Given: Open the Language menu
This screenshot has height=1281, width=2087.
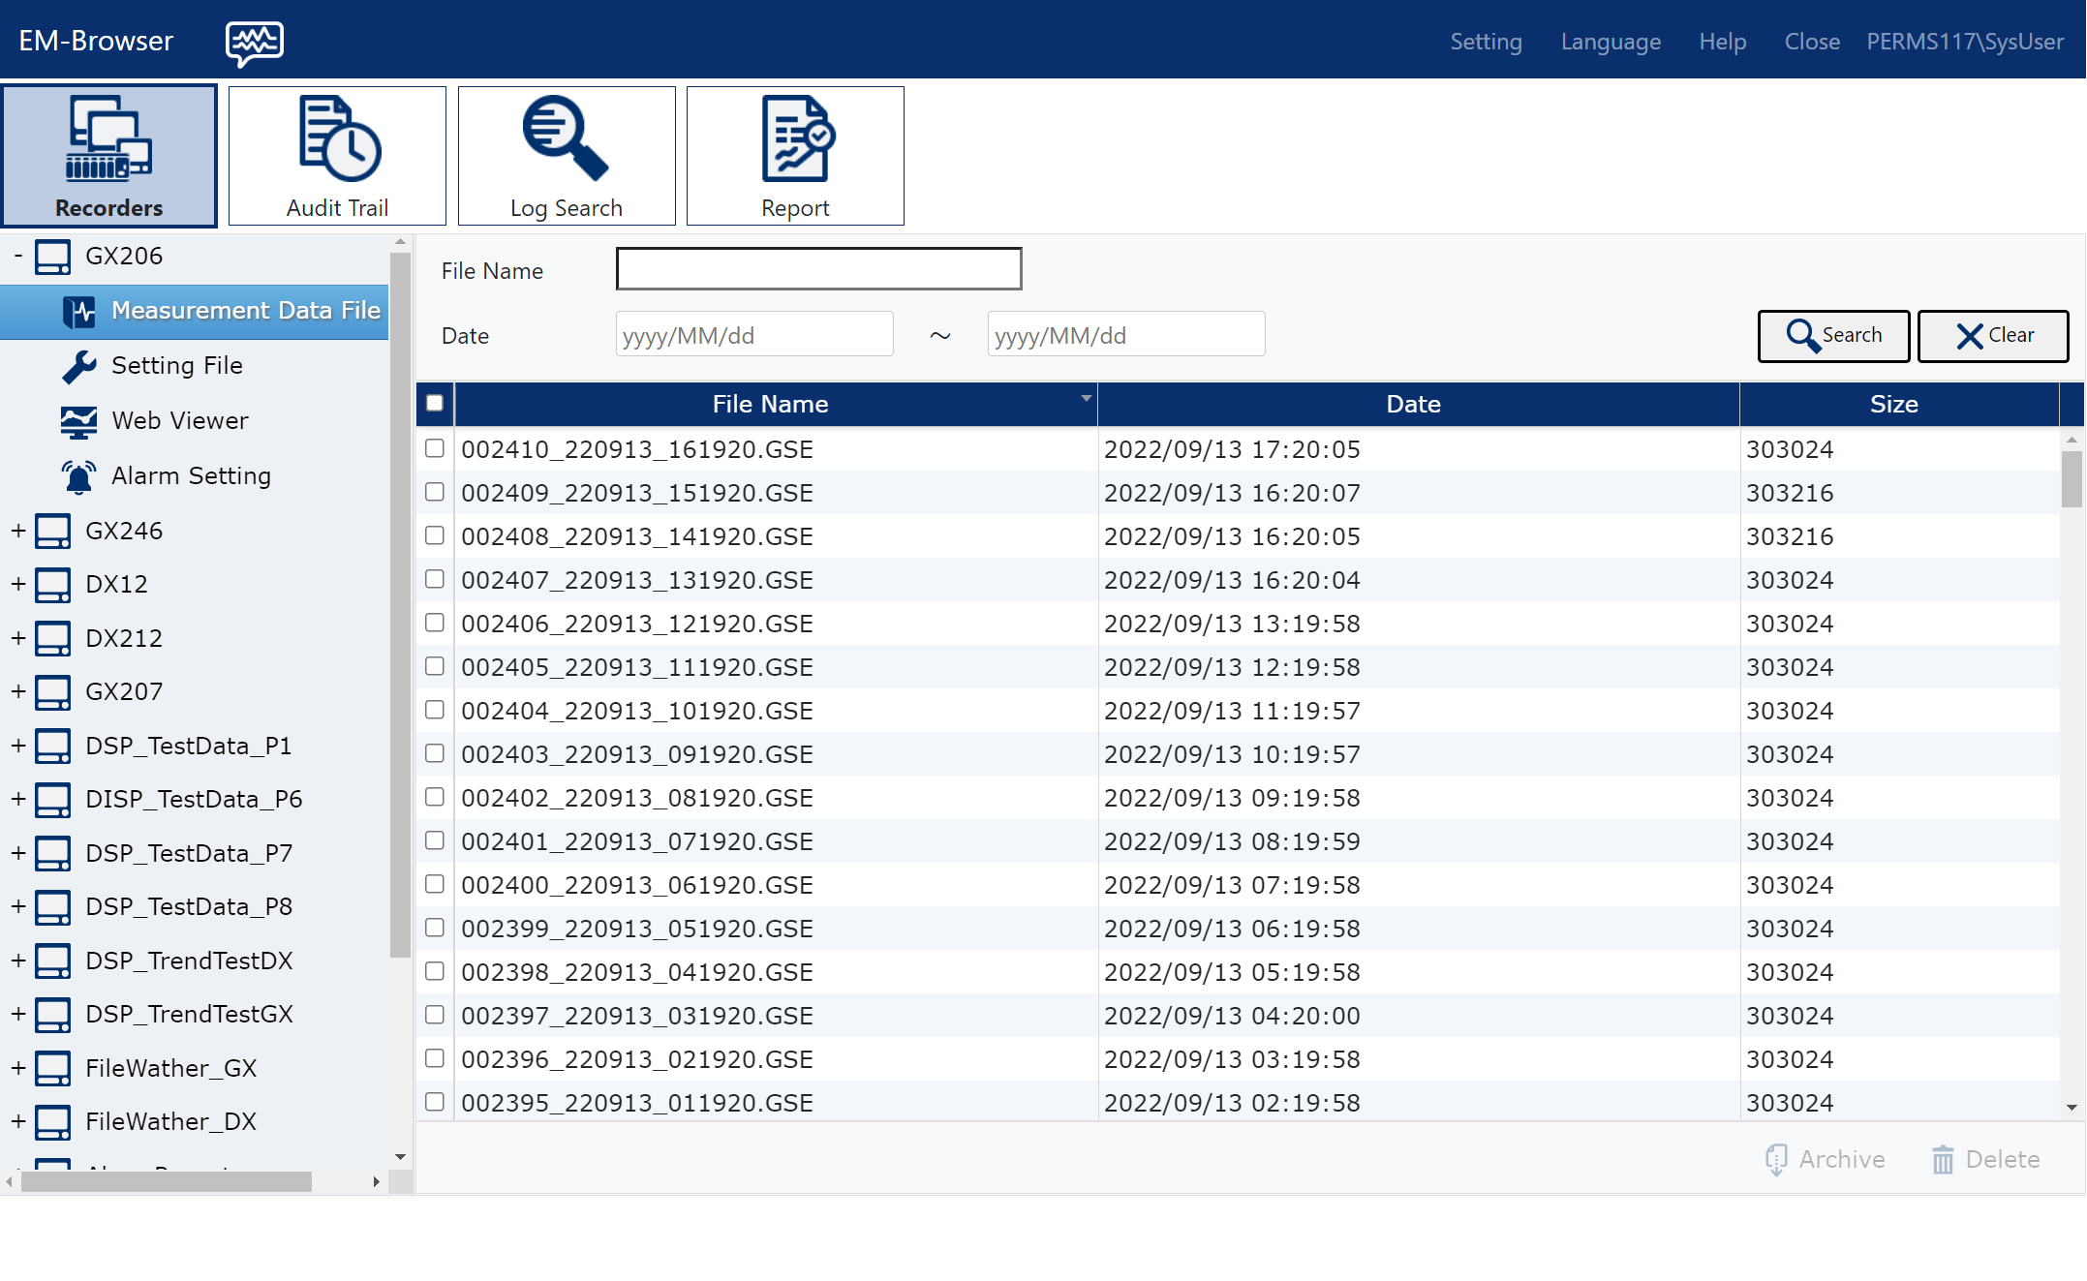Looking at the screenshot, I should pos(1611,42).
